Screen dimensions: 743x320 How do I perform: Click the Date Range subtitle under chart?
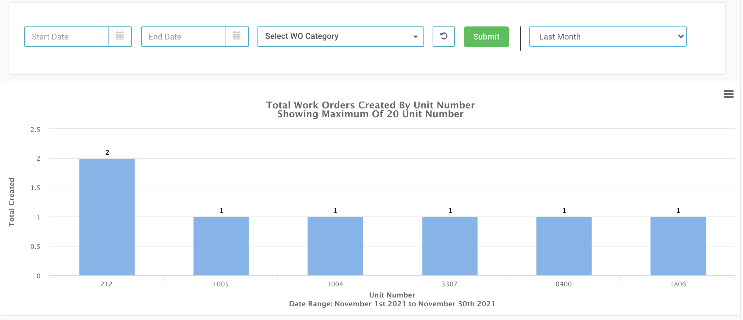(x=392, y=304)
